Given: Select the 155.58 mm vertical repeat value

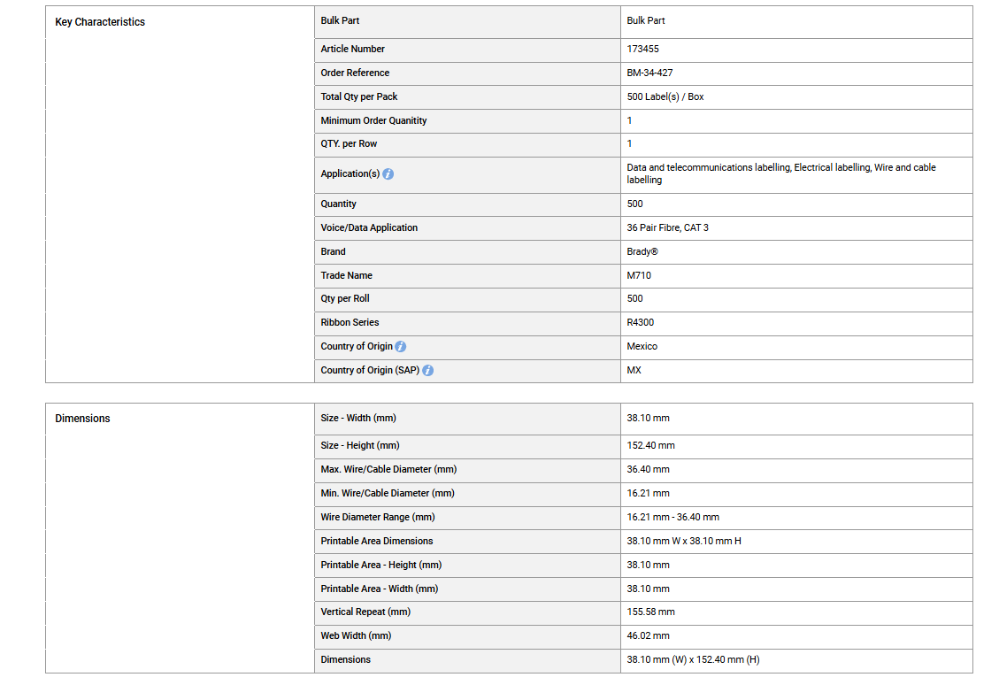Looking at the screenshot, I should click(x=650, y=612).
